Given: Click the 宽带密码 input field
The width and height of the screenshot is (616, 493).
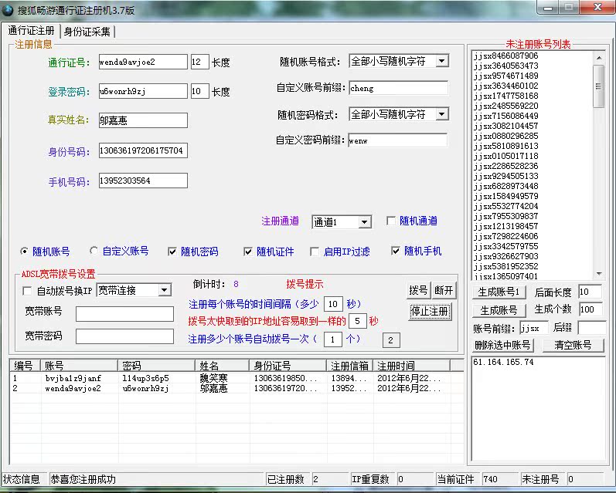Looking at the screenshot, I should 124,336.
